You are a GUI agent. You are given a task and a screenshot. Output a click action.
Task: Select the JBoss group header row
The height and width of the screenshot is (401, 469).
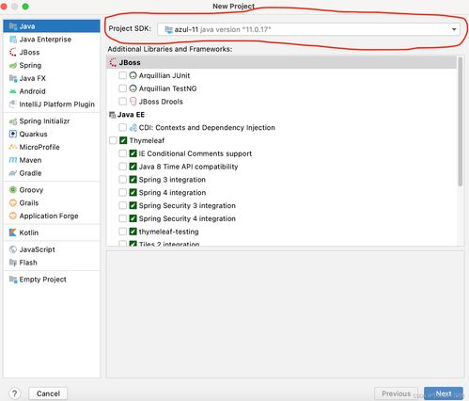point(281,62)
